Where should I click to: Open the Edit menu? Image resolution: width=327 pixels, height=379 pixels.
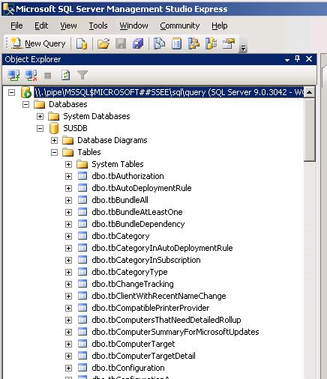[41, 25]
